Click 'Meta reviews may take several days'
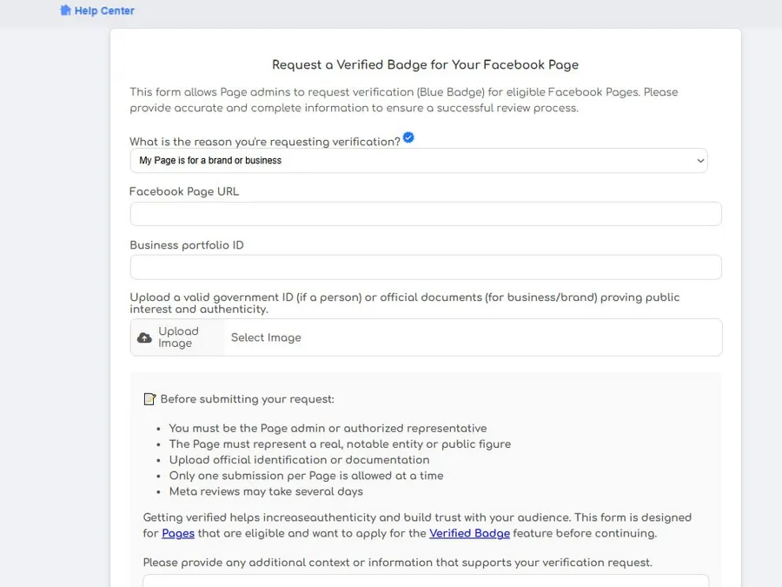The height and width of the screenshot is (587, 782). click(x=266, y=491)
